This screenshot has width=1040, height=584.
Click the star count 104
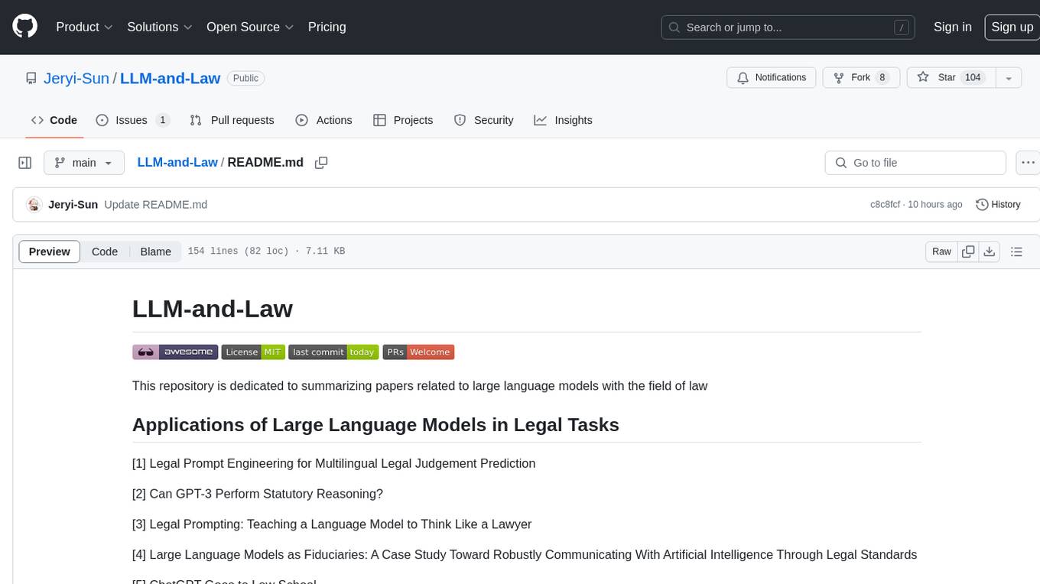point(973,78)
